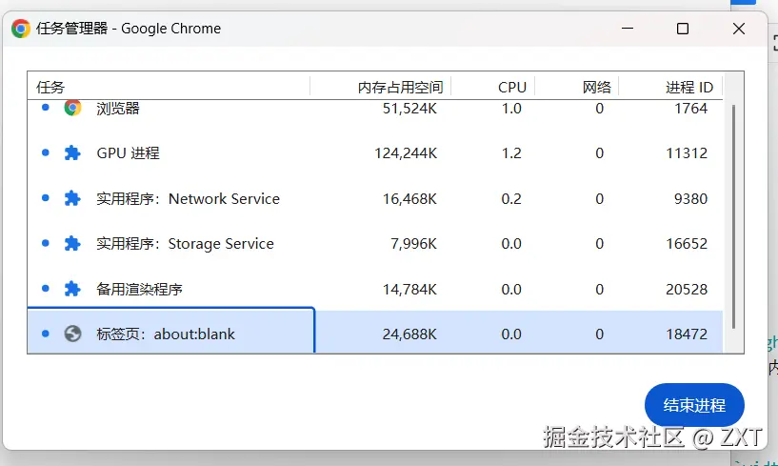Sort by 内存占用空间 column header
Viewport: 778px width, 466px height.
(381, 87)
